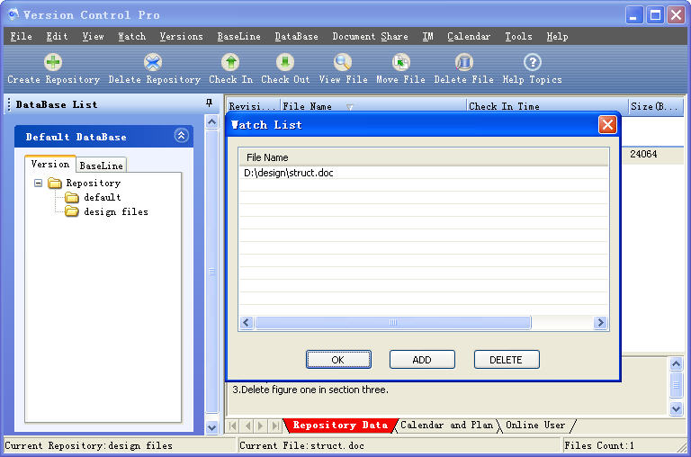Screen dimensions: 691x457
Task: Click Files Count:1 status text
Action: 599,445
